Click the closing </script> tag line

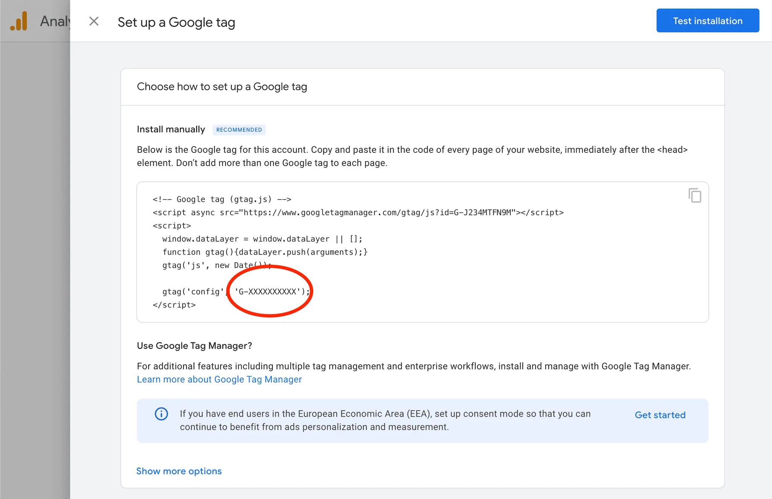coord(174,305)
